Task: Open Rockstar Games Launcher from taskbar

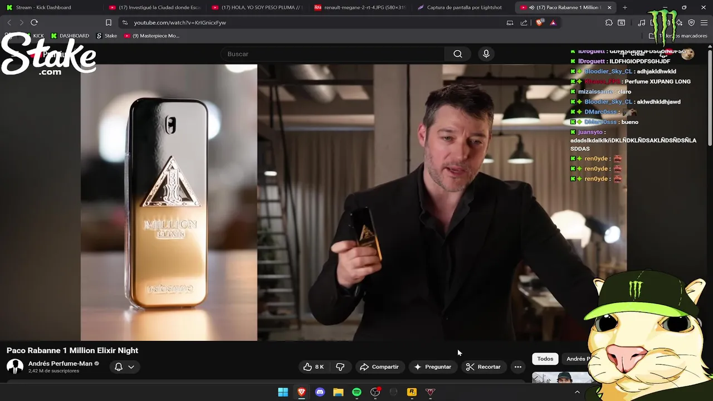Action: coord(412,392)
